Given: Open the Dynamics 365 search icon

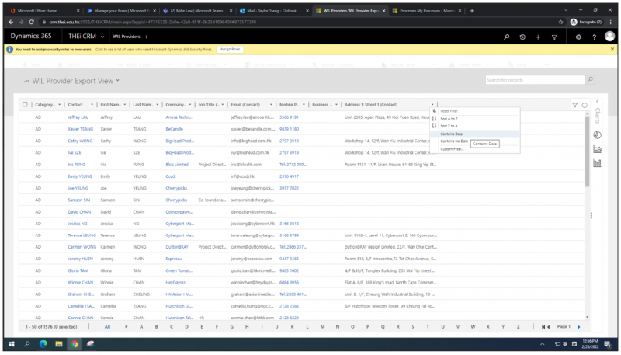Looking at the screenshot, I should point(507,37).
